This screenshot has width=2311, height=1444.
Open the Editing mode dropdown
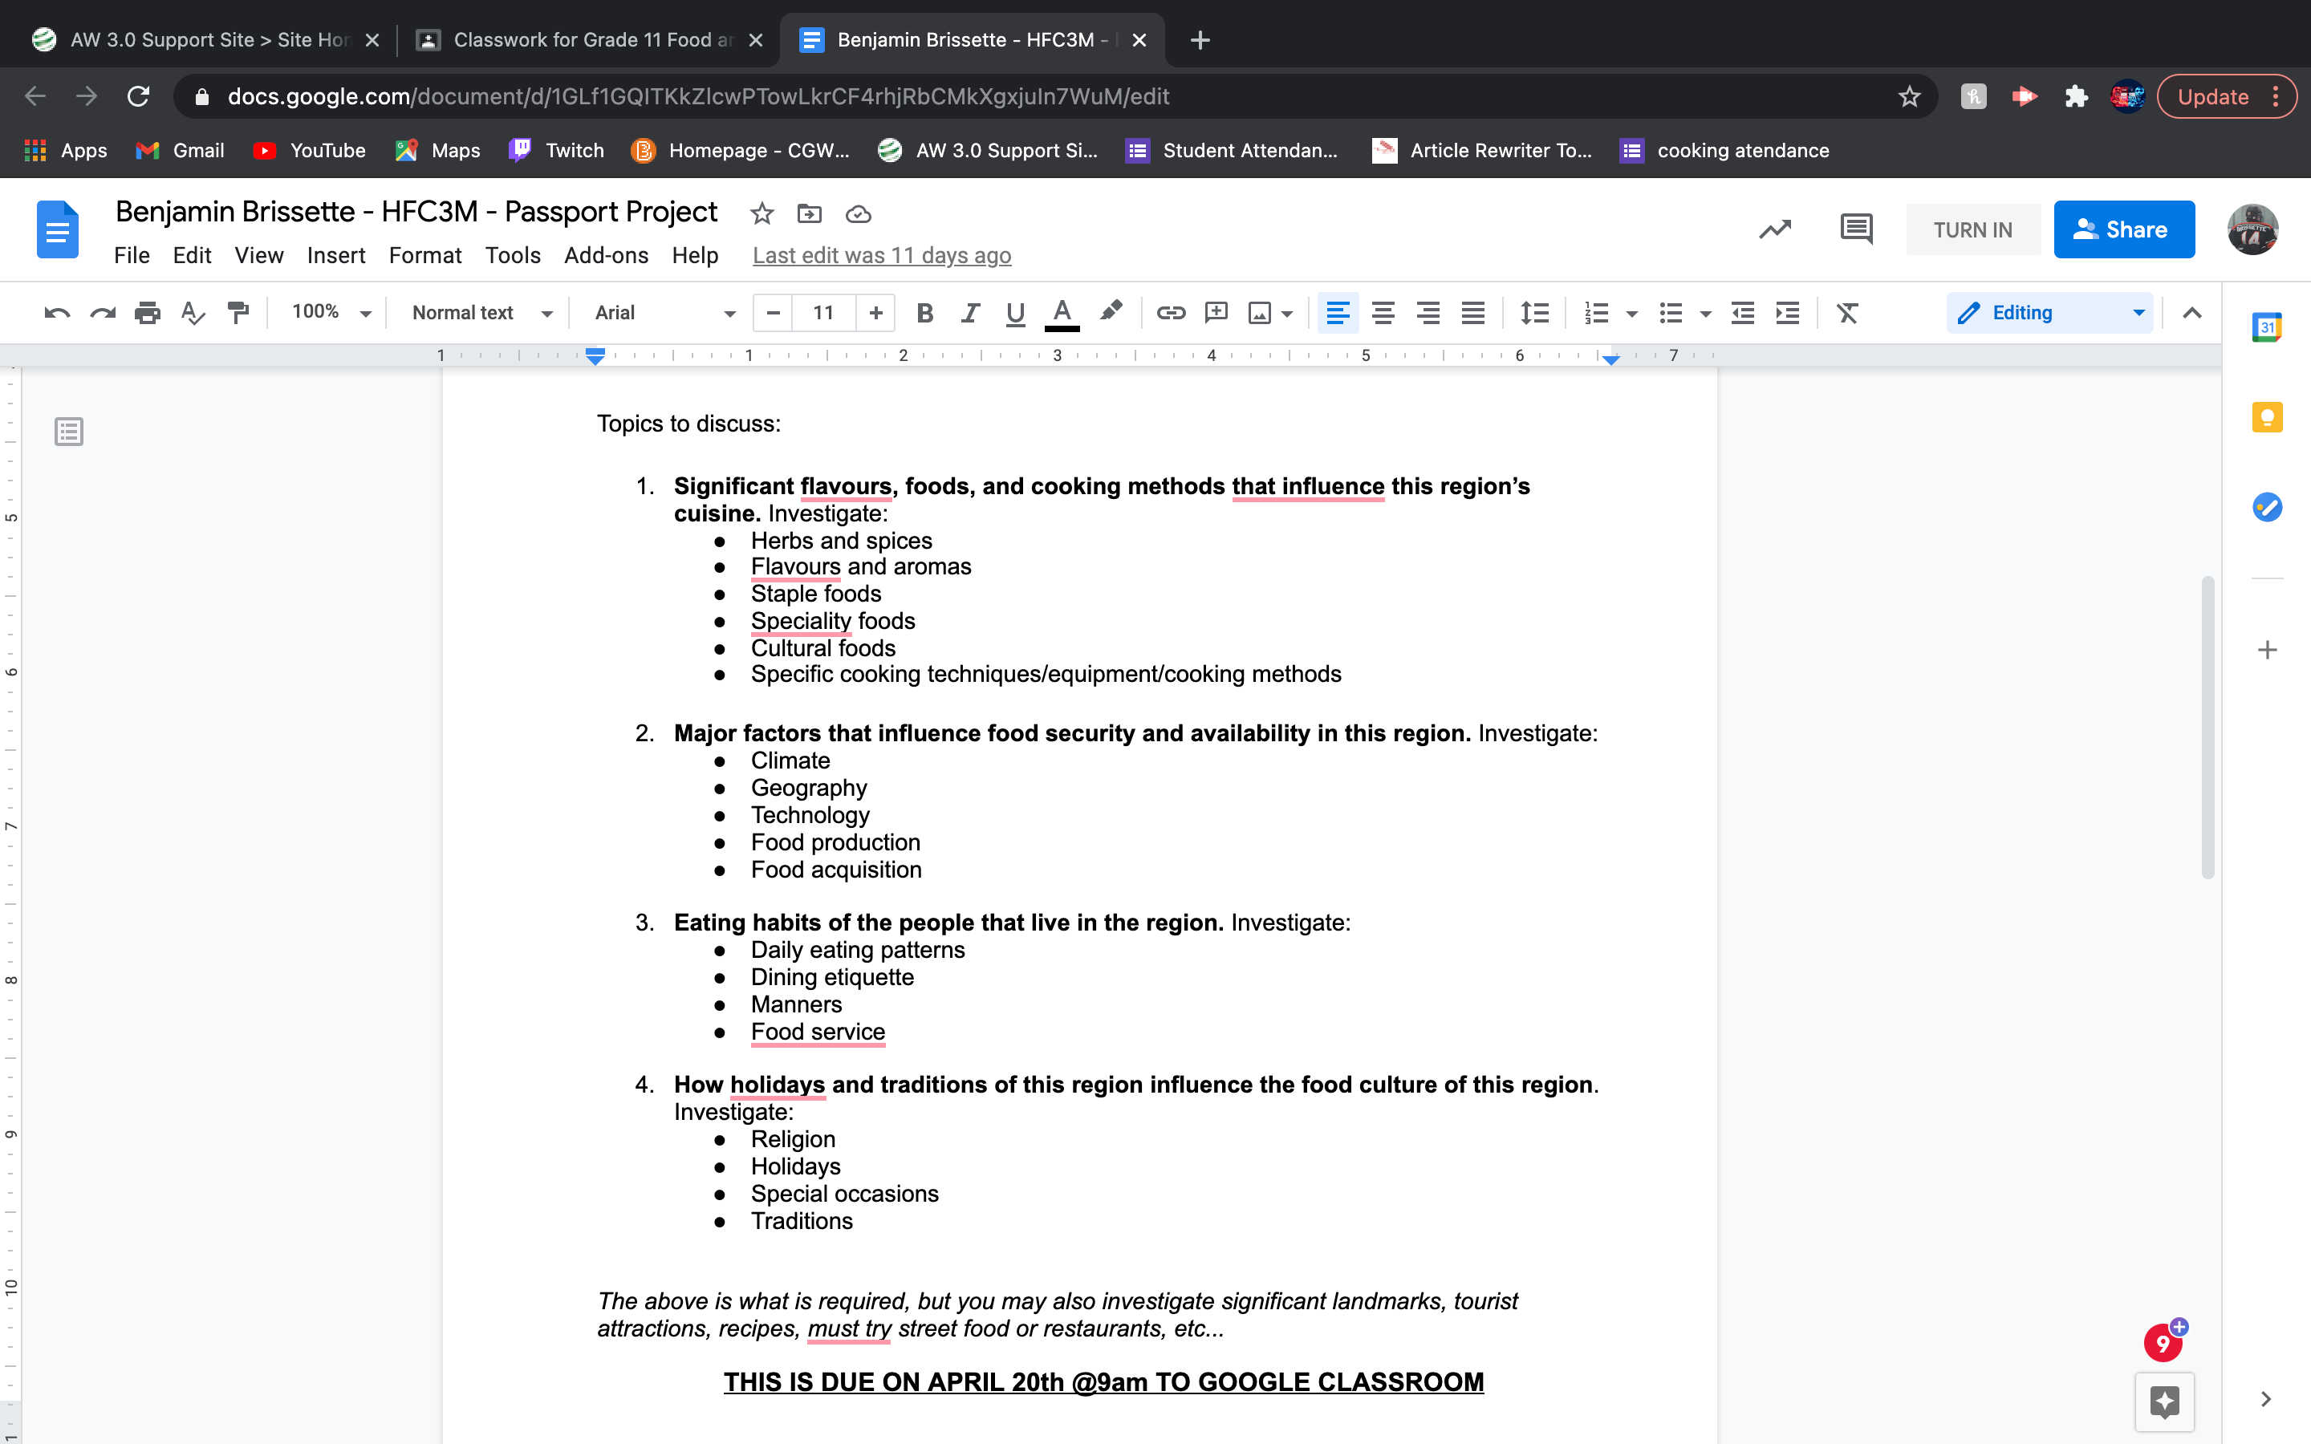pos(2049,312)
